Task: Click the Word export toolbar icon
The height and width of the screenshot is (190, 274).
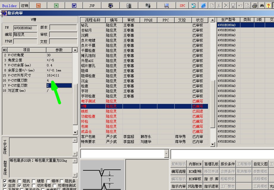Action: click(74, 6)
